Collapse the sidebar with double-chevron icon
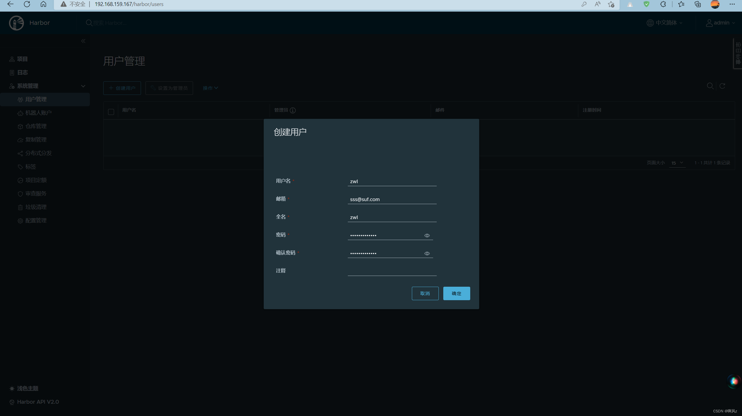The image size is (742, 416). coord(83,41)
